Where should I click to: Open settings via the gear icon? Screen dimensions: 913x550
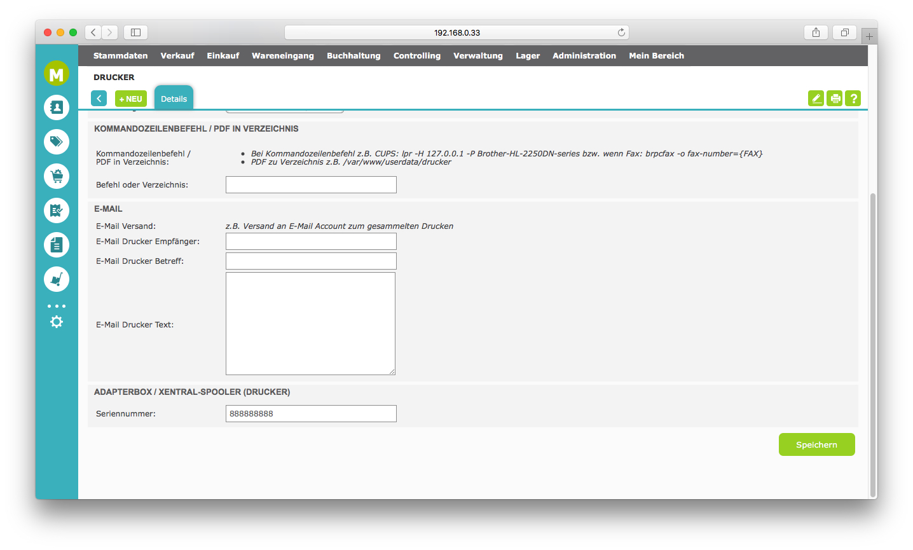57,322
